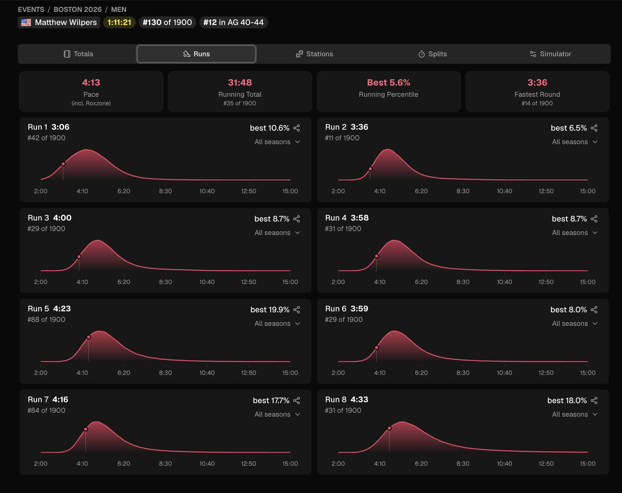This screenshot has height=493, width=622.
Task: Click '#42 of 1900' under Run 1
Action: [46, 138]
